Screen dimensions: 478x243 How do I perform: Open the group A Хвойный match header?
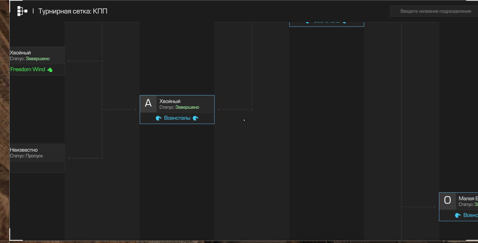(x=177, y=104)
